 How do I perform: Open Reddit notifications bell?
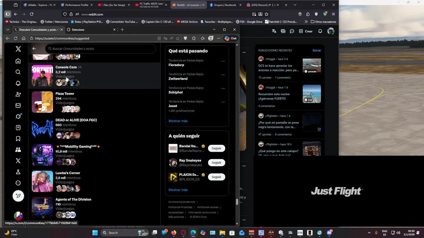[x=320, y=31]
